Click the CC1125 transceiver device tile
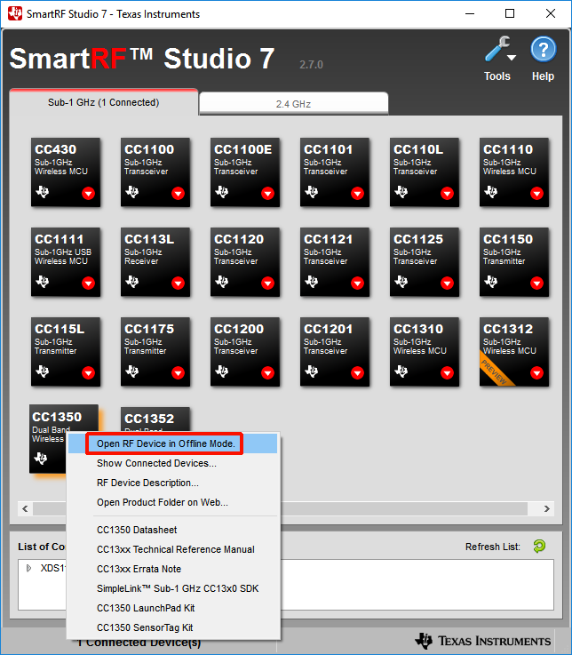This screenshot has width=572, height=655. pyautogui.click(x=424, y=261)
